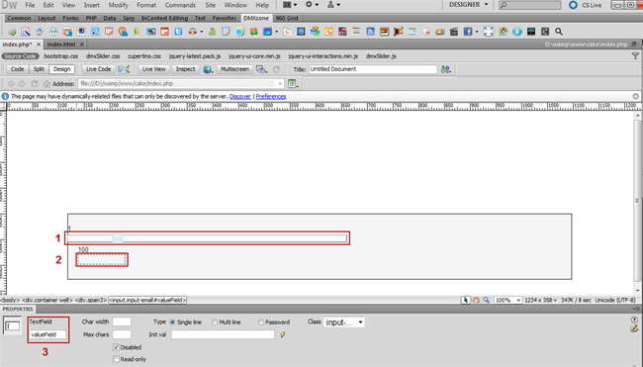The height and width of the screenshot is (367, 643).
Task: Expand the zoom level 100% dropdown
Action: point(507,300)
